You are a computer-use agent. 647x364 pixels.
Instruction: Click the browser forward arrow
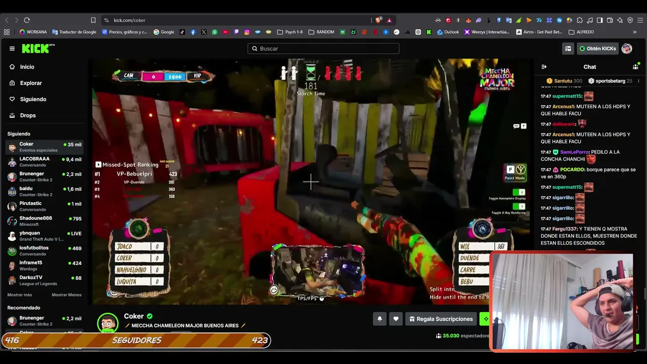[16, 20]
